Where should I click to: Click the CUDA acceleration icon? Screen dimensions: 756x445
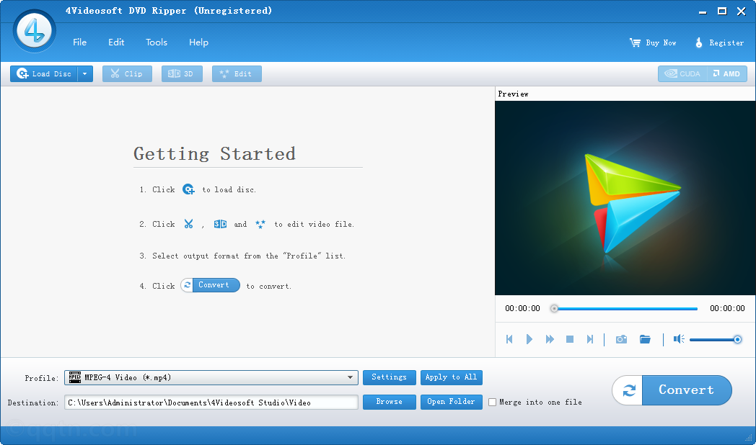(x=681, y=73)
